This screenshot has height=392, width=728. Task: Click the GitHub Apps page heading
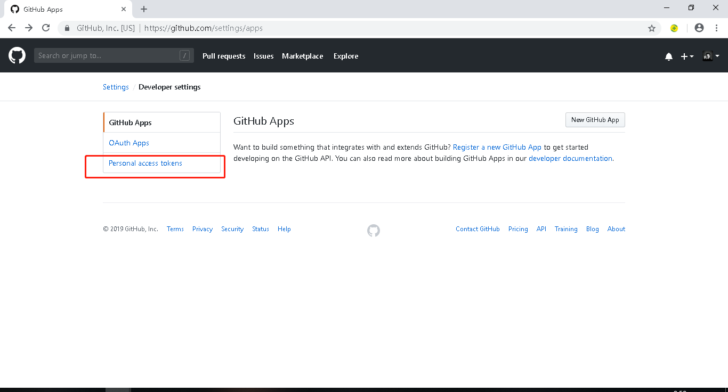point(264,121)
